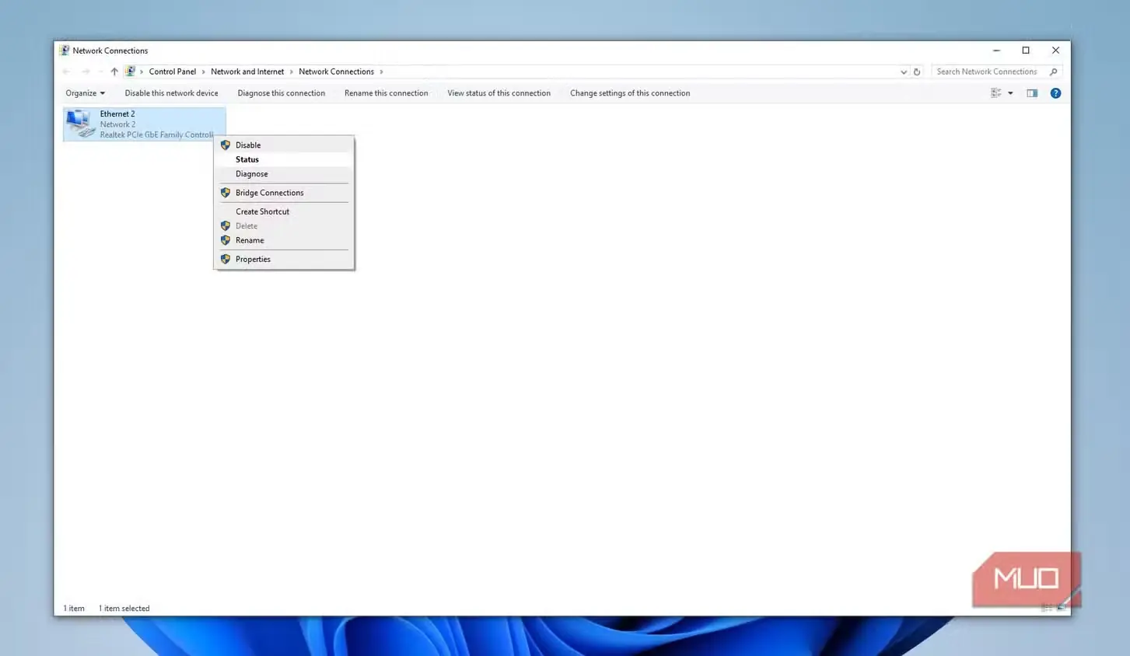The width and height of the screenshot is (1130, 656).
Task: Click the shield icon beside Bridge Connections
Action: (x=226, y=193)
